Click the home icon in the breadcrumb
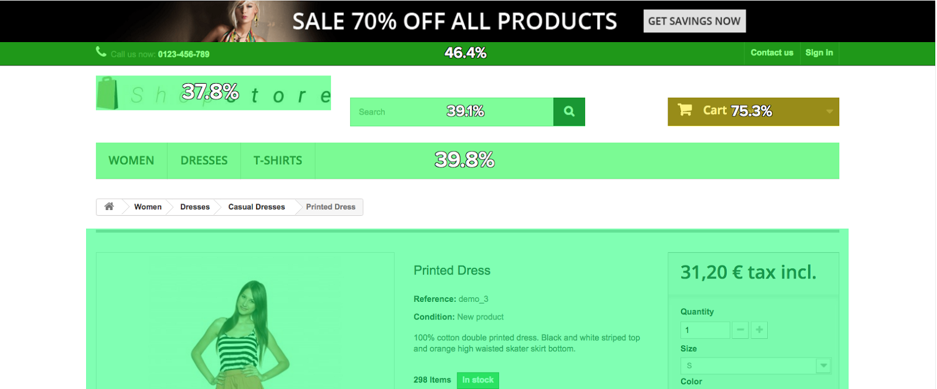Image resolution: width=937 pixels, height=389 pixels. click(x=109, y=206)
